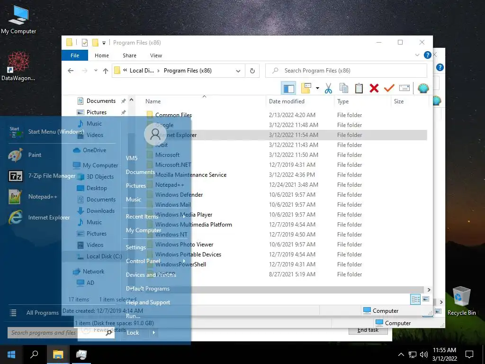Select the Windows Photo Viewer folder

pyautogui.click(x=184, y=245)
